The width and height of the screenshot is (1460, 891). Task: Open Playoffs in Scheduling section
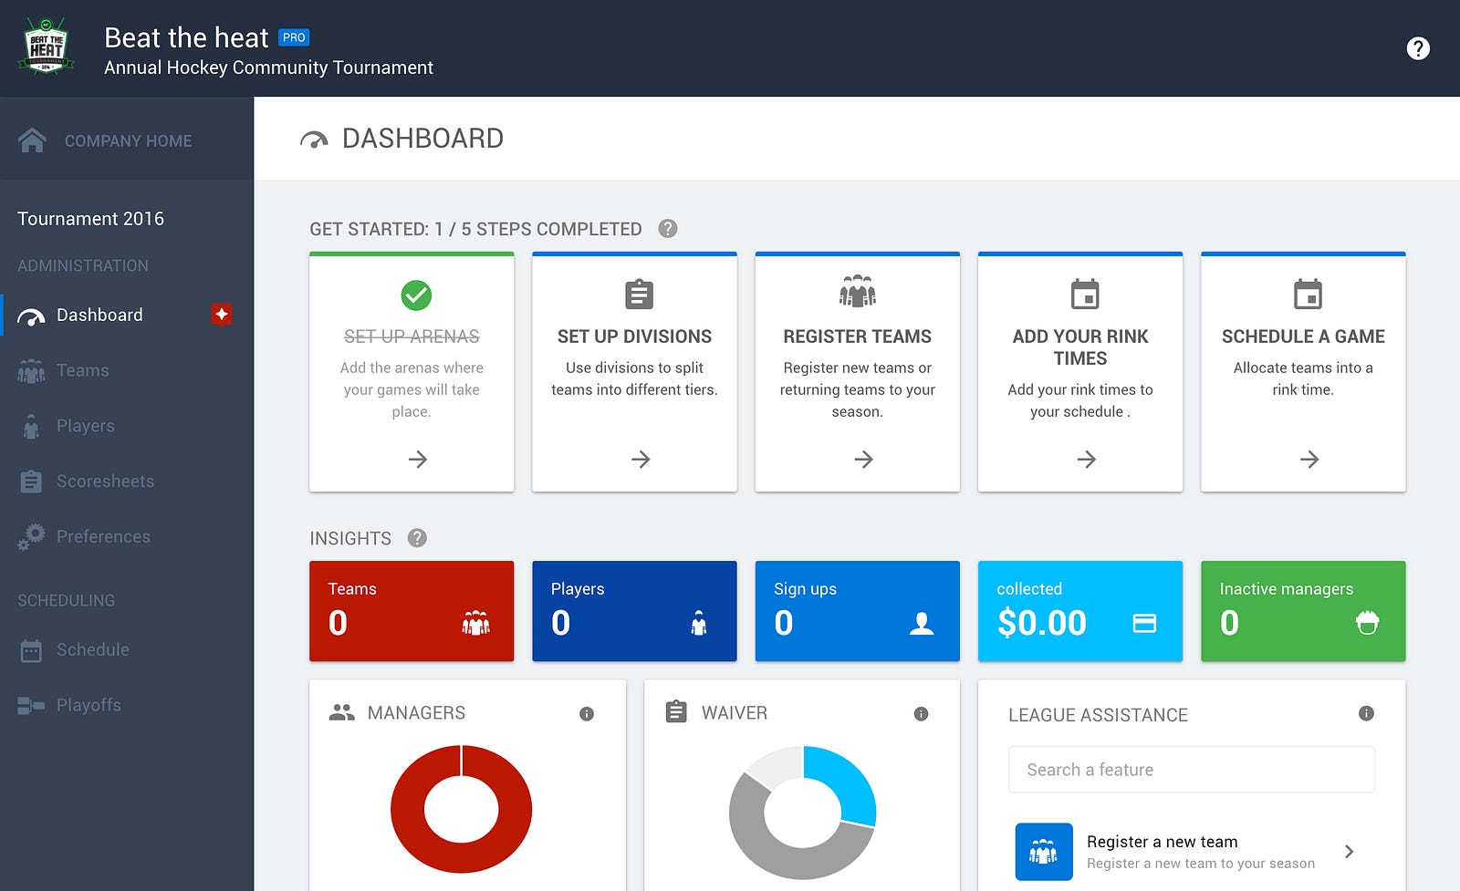point(89,705)
